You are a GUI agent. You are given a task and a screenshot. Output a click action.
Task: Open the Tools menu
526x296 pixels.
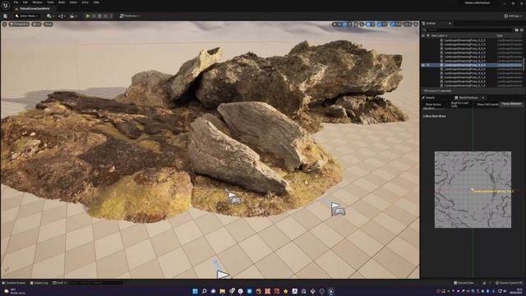[50, 2]
